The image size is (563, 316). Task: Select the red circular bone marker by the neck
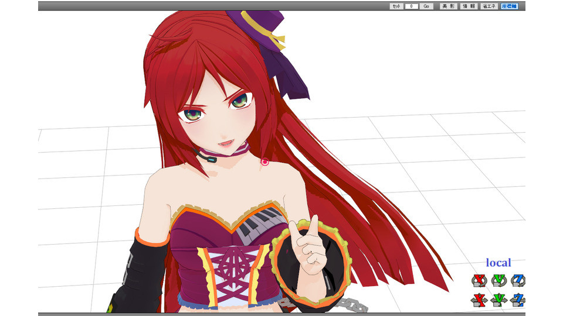click(265, 162)
